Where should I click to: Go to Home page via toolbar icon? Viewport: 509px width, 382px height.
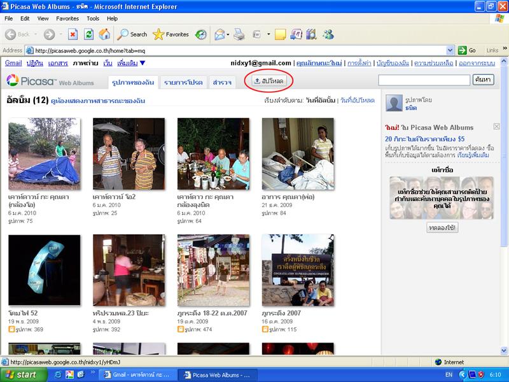coord(104,34)
